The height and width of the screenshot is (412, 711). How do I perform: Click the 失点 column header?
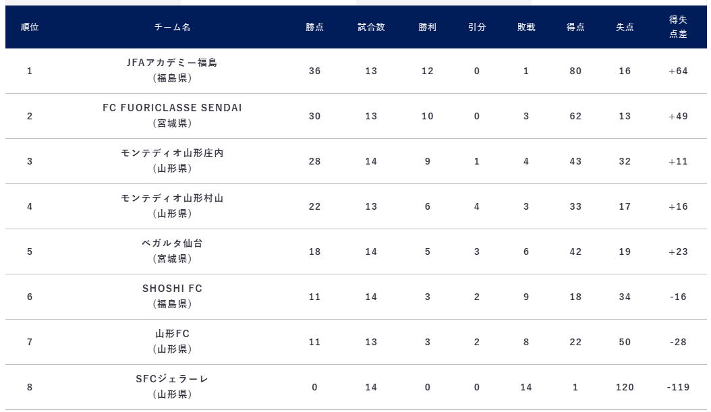pos(625,27)
